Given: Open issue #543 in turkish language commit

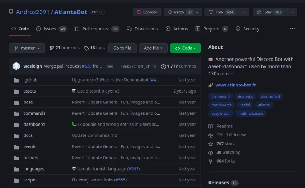Looking at the screenshot, I should pyautogui.click(x=134, y=169).
